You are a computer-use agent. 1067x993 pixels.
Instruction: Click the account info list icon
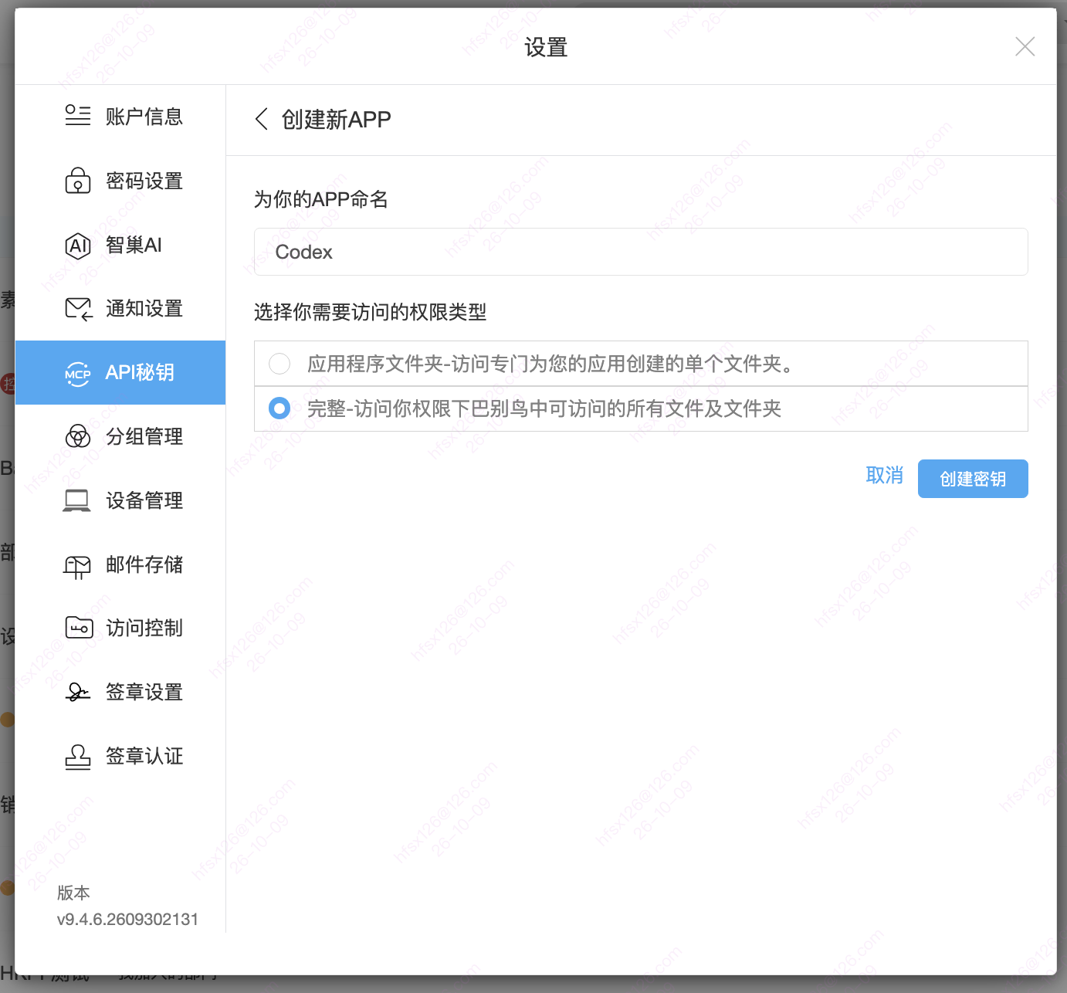click(78, 116)
